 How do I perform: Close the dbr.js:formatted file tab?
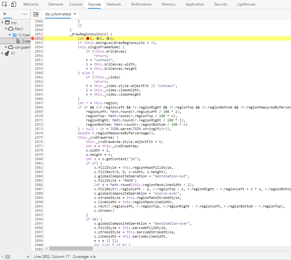(75, 14)
